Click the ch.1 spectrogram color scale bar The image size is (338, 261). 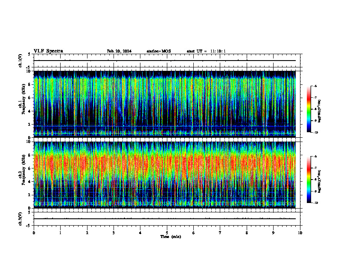(x=309, y=109)
